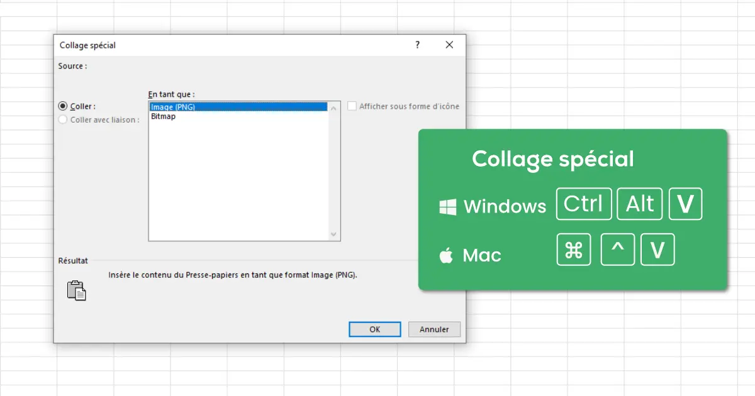The image size is (755, 396).
Task: Close the Collage spécial dialog
Action: click(x=449, y=45)
